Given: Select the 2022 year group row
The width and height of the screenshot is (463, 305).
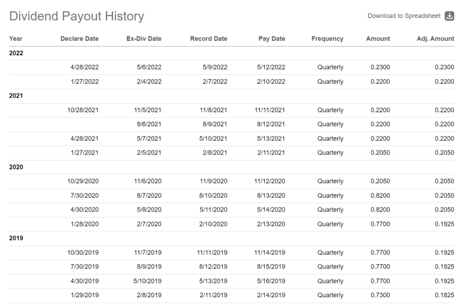Looking at the screenshot, I should (231, 53).
